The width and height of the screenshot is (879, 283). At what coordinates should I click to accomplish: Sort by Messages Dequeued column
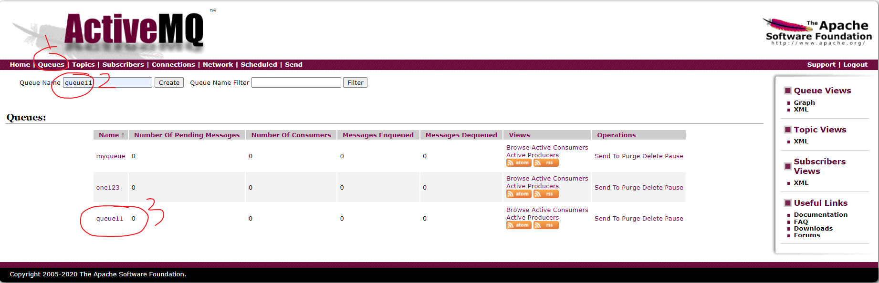tap(461, 135)
